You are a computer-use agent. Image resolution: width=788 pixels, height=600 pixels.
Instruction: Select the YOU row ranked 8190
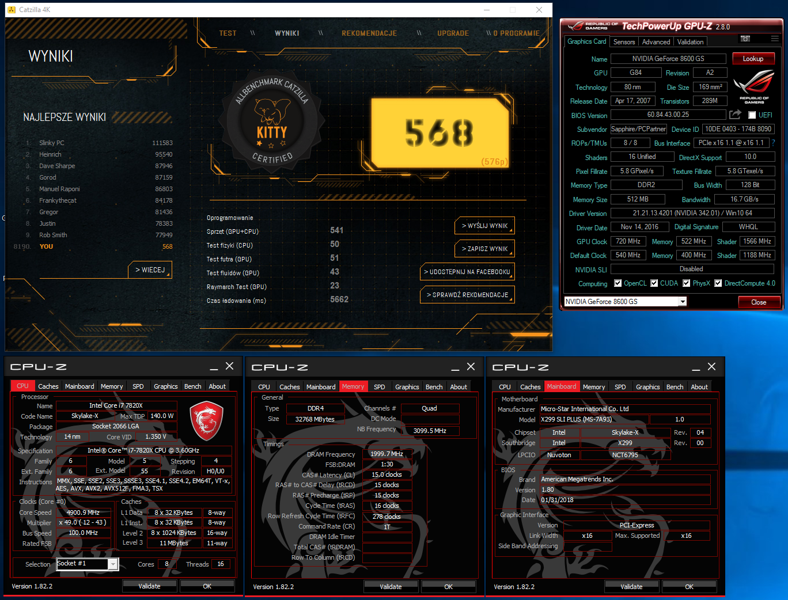point(93,246)
